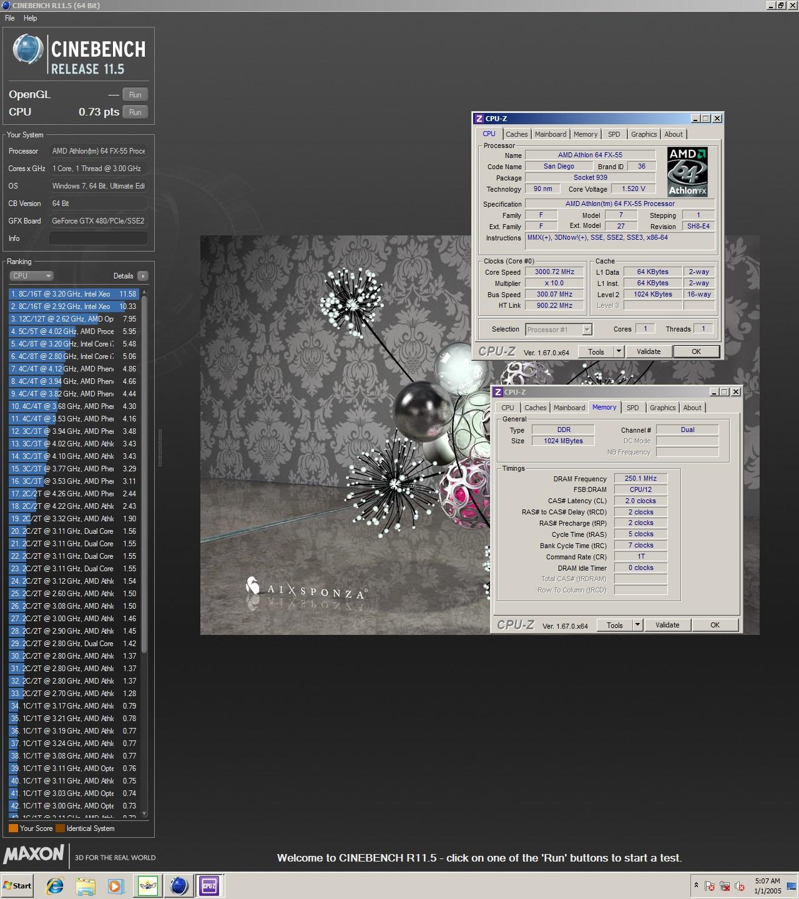Click the muted volume tray icon
The width and height of the screenshot is (799, 899).
tap(740, 886)
